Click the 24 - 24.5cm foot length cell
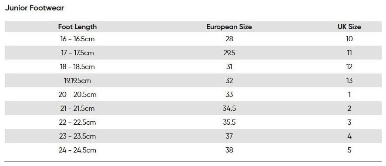This screenshot has width=386, height=166. pos(77,150)
